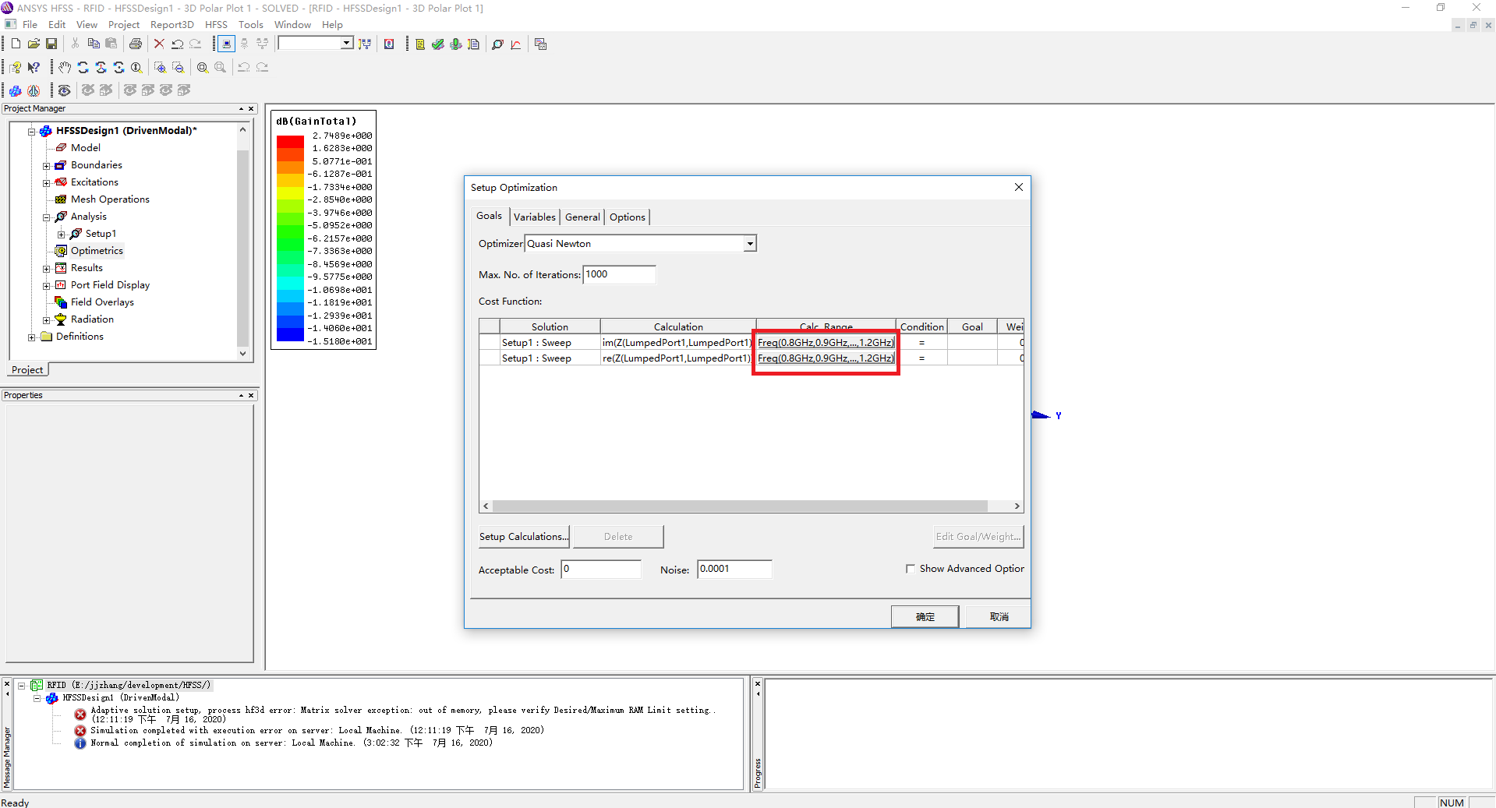Image resolution: width=1496 pixels, height=808 pixels.
Task: Click the Print toolbar icon
Action: point(136,44)
